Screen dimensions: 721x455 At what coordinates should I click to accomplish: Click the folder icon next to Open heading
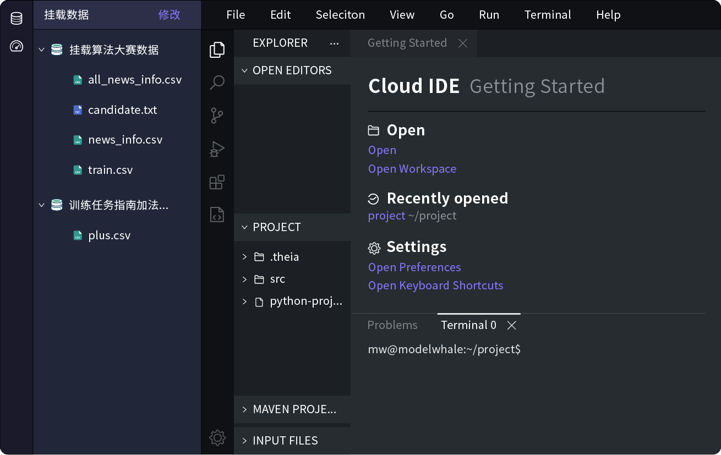pos(374,130)
